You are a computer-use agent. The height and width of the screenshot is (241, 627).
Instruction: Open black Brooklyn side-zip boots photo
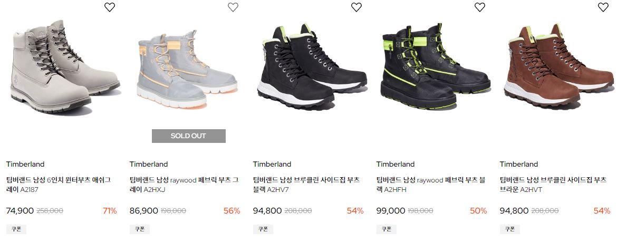[x=312, y=66]
